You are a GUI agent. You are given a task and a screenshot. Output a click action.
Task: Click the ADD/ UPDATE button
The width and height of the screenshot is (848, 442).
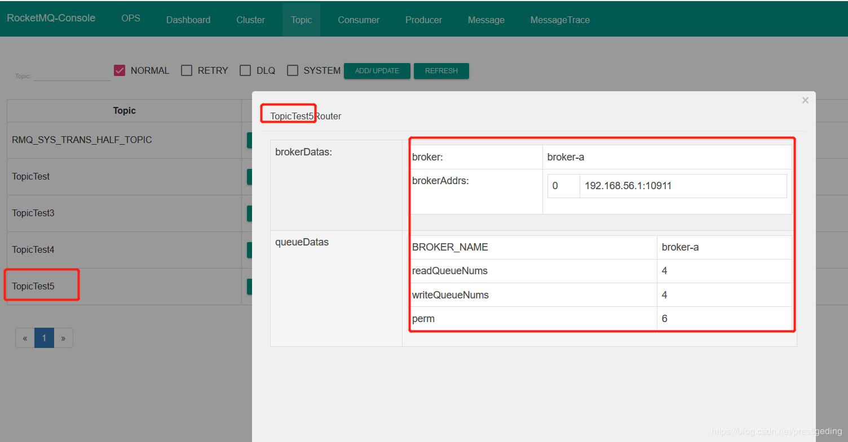[377, 71]
